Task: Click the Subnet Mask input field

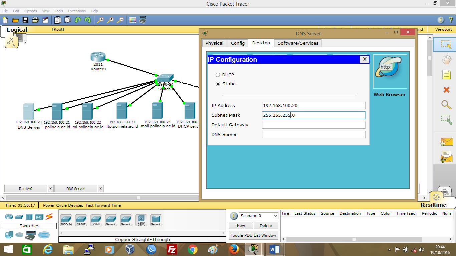Action: pyautogui.click(x=314, y=115)
